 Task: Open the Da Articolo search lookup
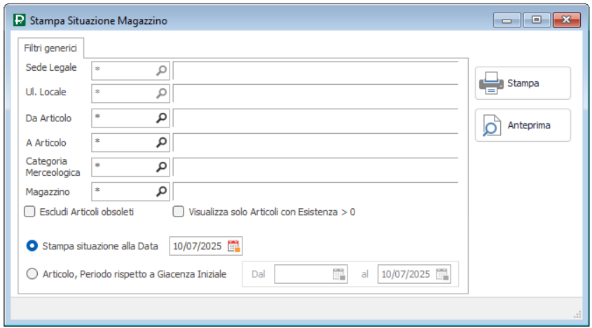pos(162,118)
